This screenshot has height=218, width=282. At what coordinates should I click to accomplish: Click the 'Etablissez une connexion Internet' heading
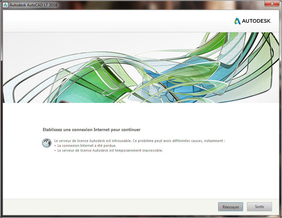92,130
